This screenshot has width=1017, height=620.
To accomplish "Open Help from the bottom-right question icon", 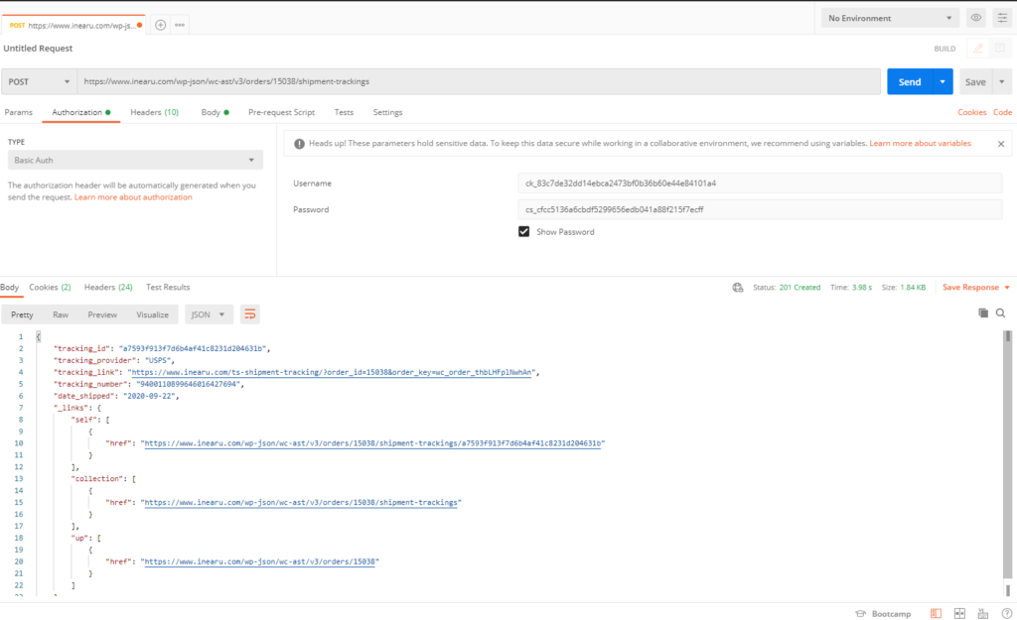I will click(x=1008, y=613).
